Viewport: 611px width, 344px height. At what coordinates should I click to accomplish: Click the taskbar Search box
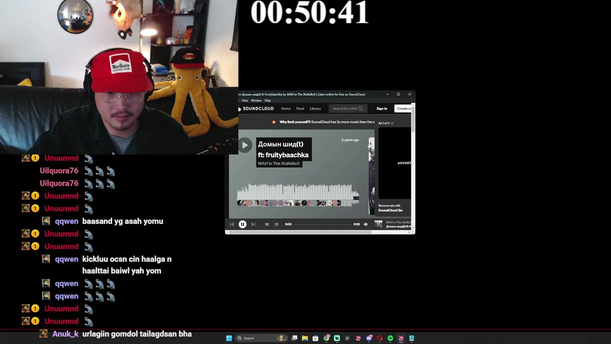(262, 338)
